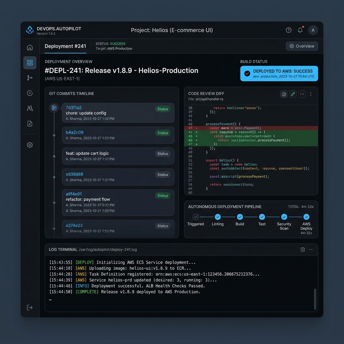344x344 pixels.
Task: Open Log Terminal more options menu
Action: click(311, 250)
